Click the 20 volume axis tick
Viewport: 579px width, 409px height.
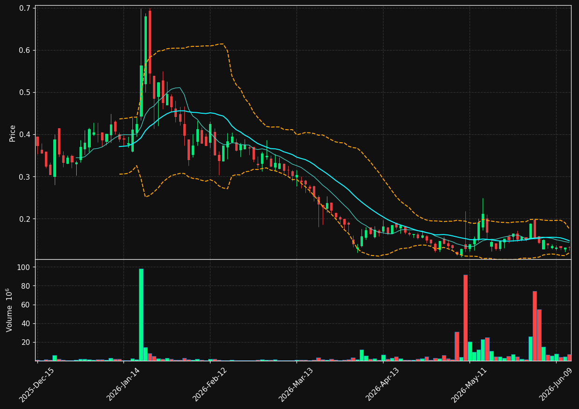point(27,342)
